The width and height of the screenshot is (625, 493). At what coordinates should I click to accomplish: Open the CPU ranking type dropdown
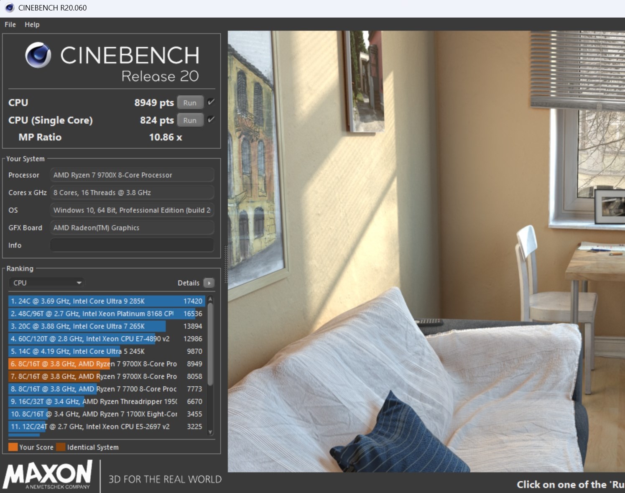coord(47,283)
